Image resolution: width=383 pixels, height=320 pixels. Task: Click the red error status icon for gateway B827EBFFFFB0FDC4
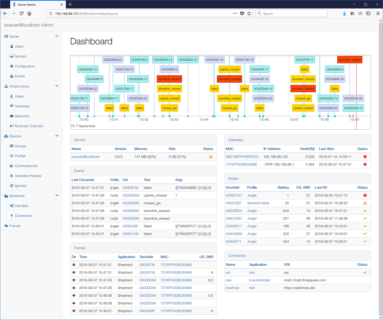pyautogui.click(x=365, y=157)
